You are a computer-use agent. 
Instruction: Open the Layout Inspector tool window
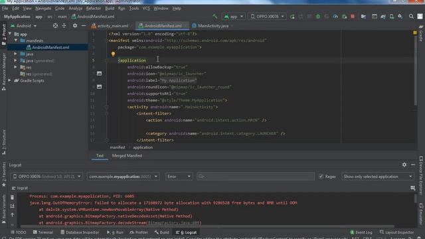click(397, 232)
